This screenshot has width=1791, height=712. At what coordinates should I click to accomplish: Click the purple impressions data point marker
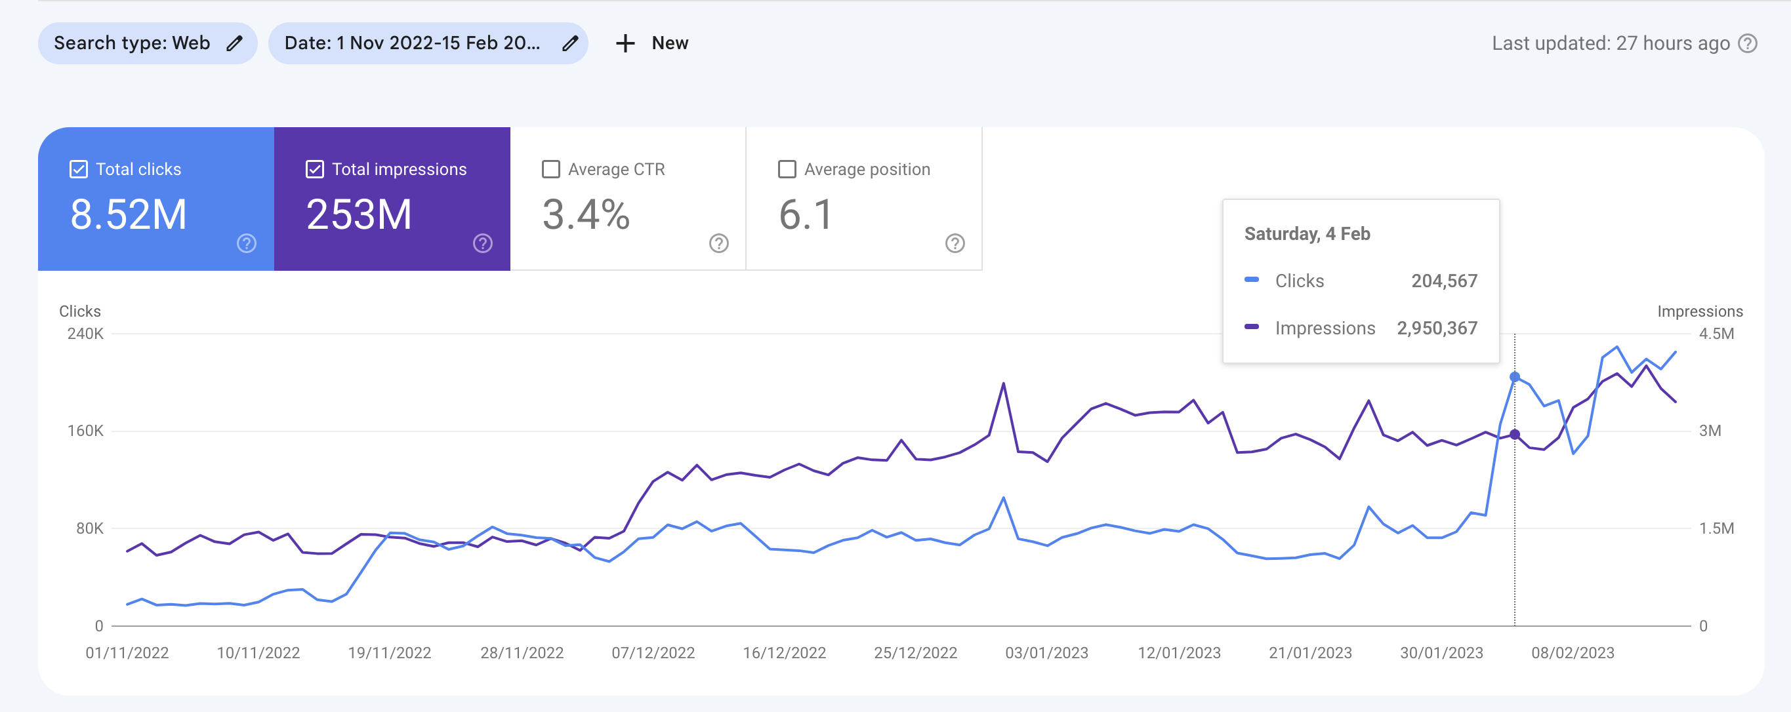pyautogui.click(x=1515, y=434)
